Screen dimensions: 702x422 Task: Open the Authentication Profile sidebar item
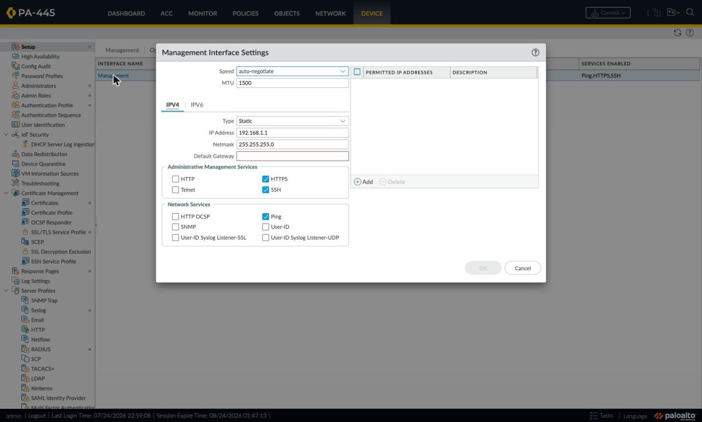(47, 105)
